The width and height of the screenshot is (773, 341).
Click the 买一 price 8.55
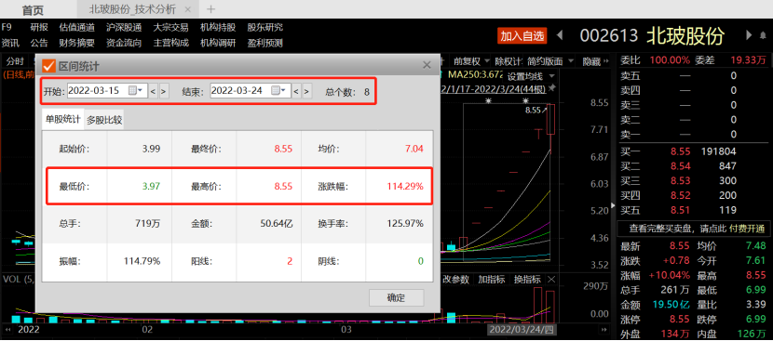pos(680,152)
